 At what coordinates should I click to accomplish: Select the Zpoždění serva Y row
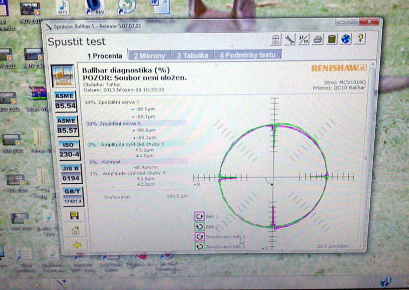point(135,102)
